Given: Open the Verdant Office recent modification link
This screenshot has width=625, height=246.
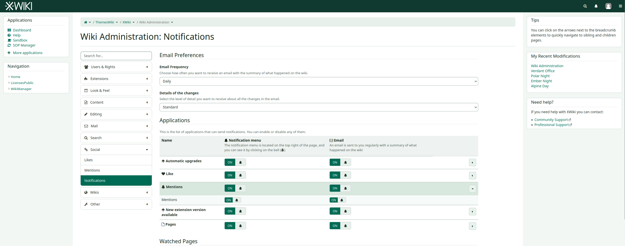Looking at the screenshot, I should pos(543,71).
